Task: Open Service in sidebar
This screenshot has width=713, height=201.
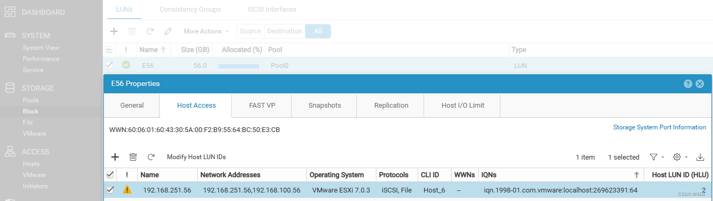Action: coord(33,70)
